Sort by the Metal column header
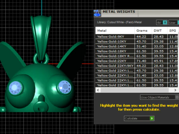Viewport: 179px width, 134px height. (115, 31)
